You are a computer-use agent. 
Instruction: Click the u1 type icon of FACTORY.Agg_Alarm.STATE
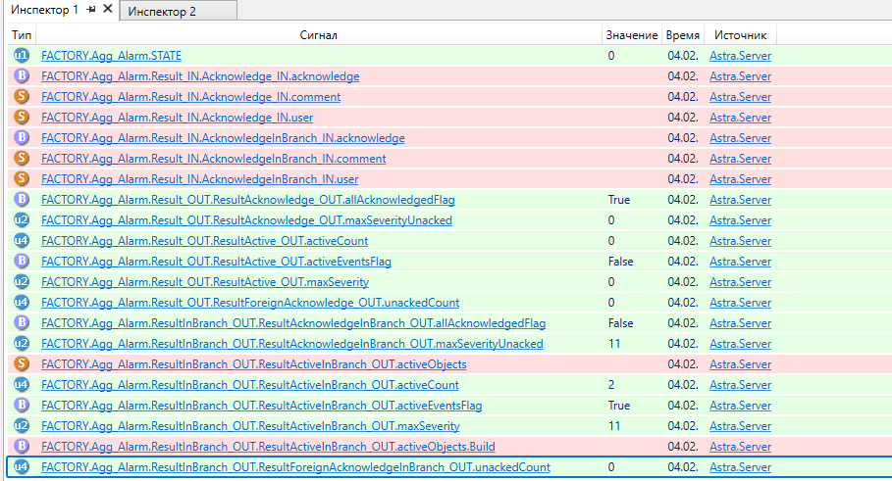[21, 56]
